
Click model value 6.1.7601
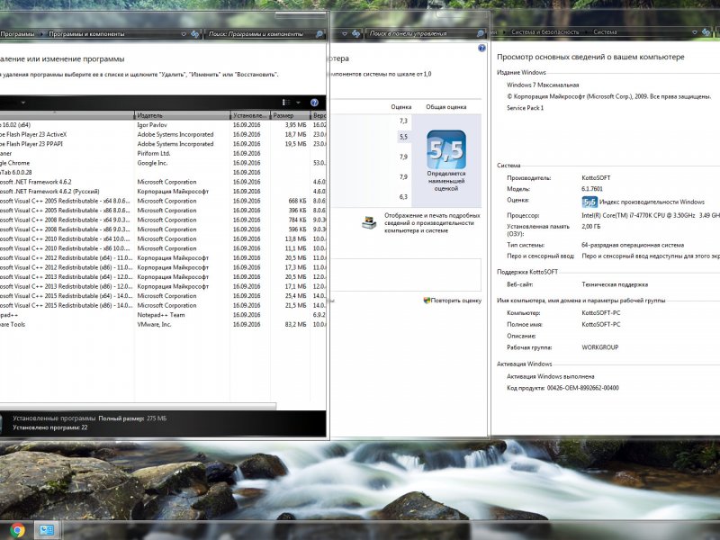592,189
